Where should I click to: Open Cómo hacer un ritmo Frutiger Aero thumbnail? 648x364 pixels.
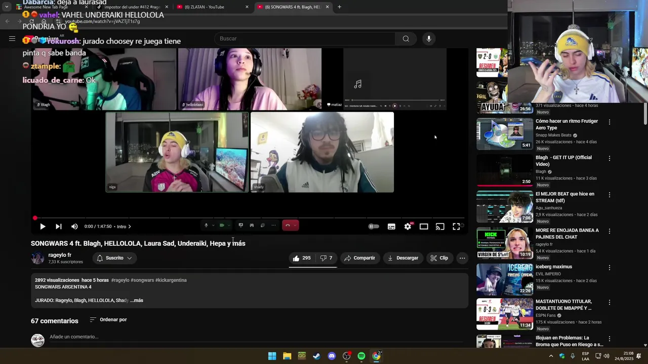[x=505, y=133]
